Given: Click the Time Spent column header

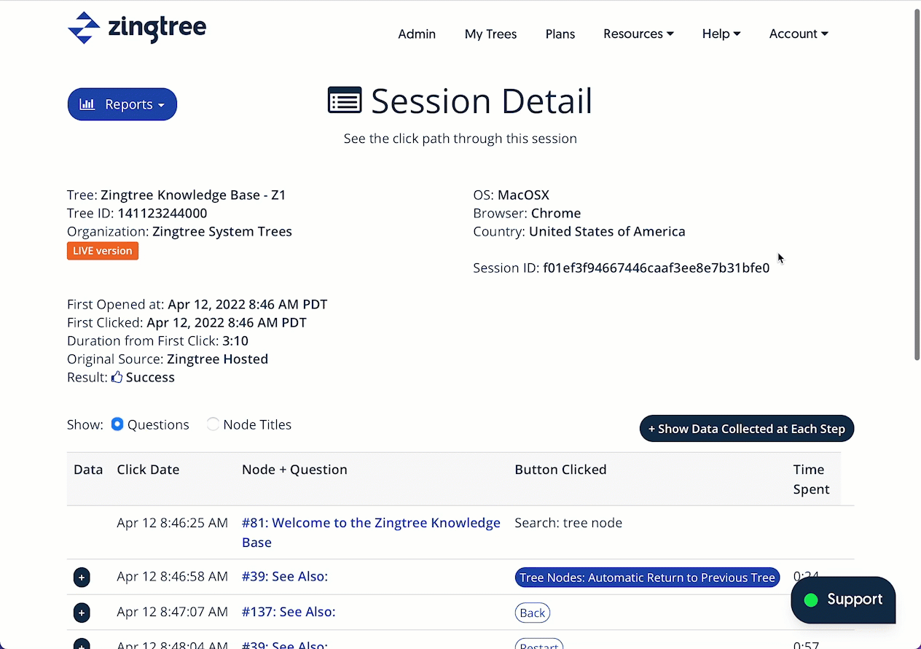Looking at the screenshot, I should click(812, 479).
